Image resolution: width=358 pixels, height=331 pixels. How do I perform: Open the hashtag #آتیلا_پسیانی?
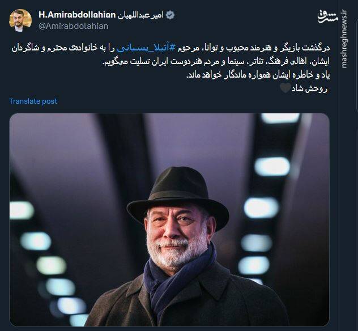tap(146, 48)
